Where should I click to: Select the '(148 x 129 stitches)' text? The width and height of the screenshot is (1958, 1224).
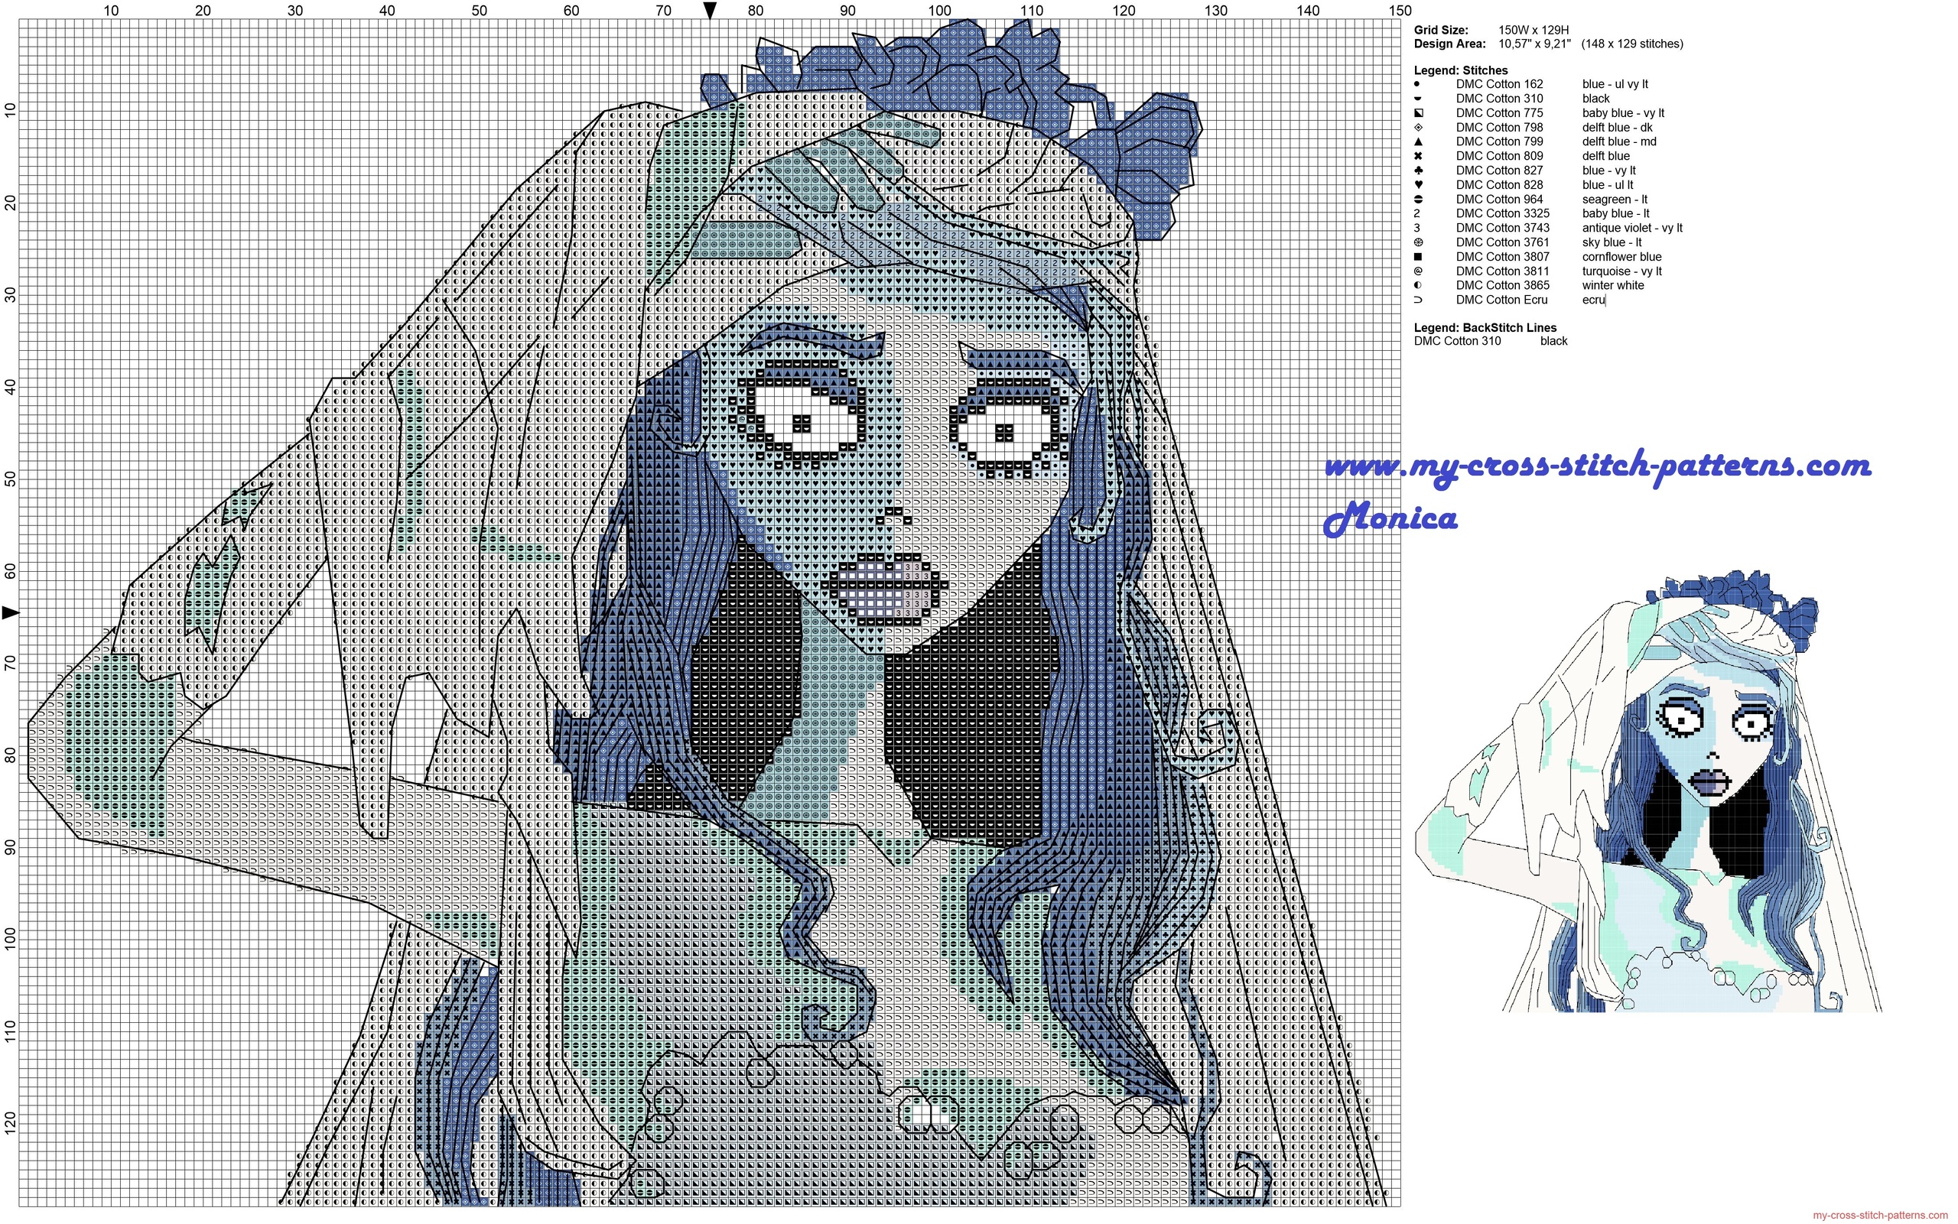click(x=1631, y=44)
